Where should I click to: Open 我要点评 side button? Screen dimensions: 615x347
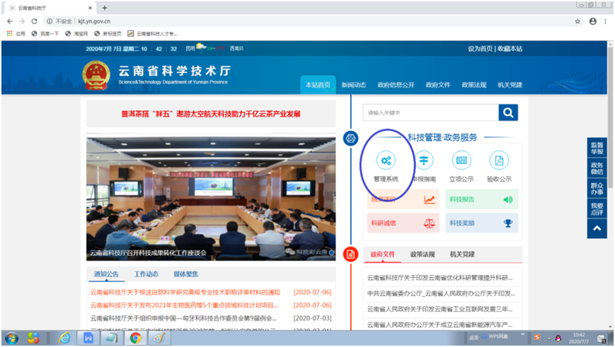(597, 208)
